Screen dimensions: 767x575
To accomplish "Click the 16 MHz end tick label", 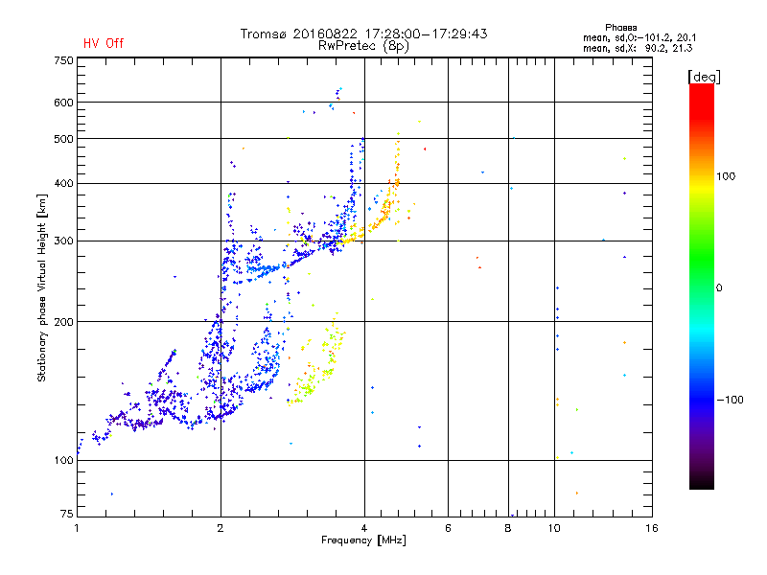I will [652, 528].
